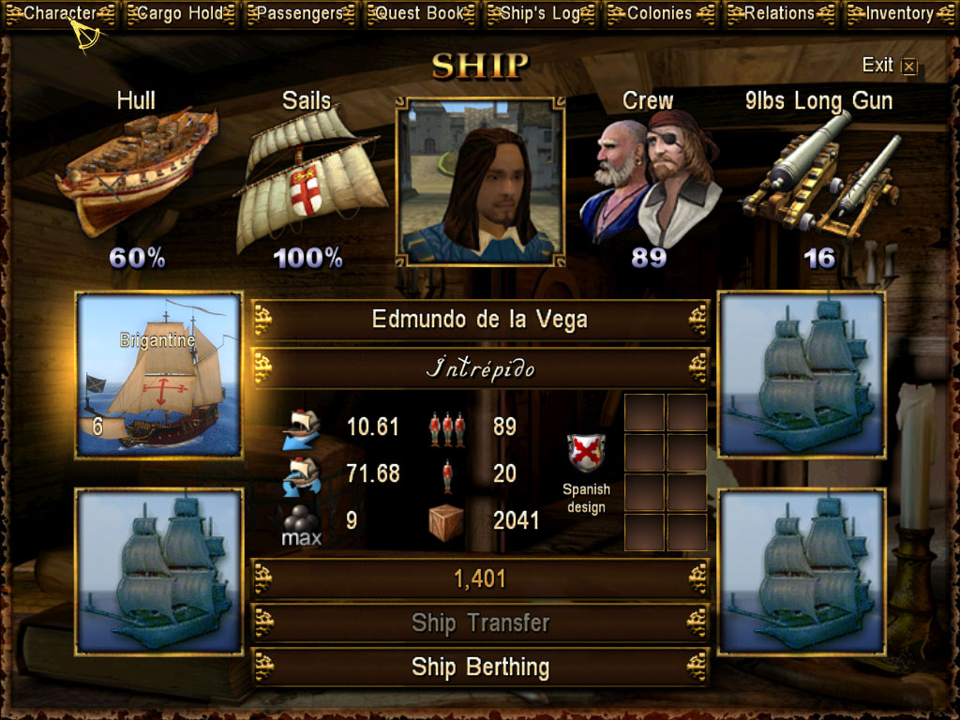Switch to the Quest Book tab
Viewport: 960px width, 720px height.
coord(421,13)
